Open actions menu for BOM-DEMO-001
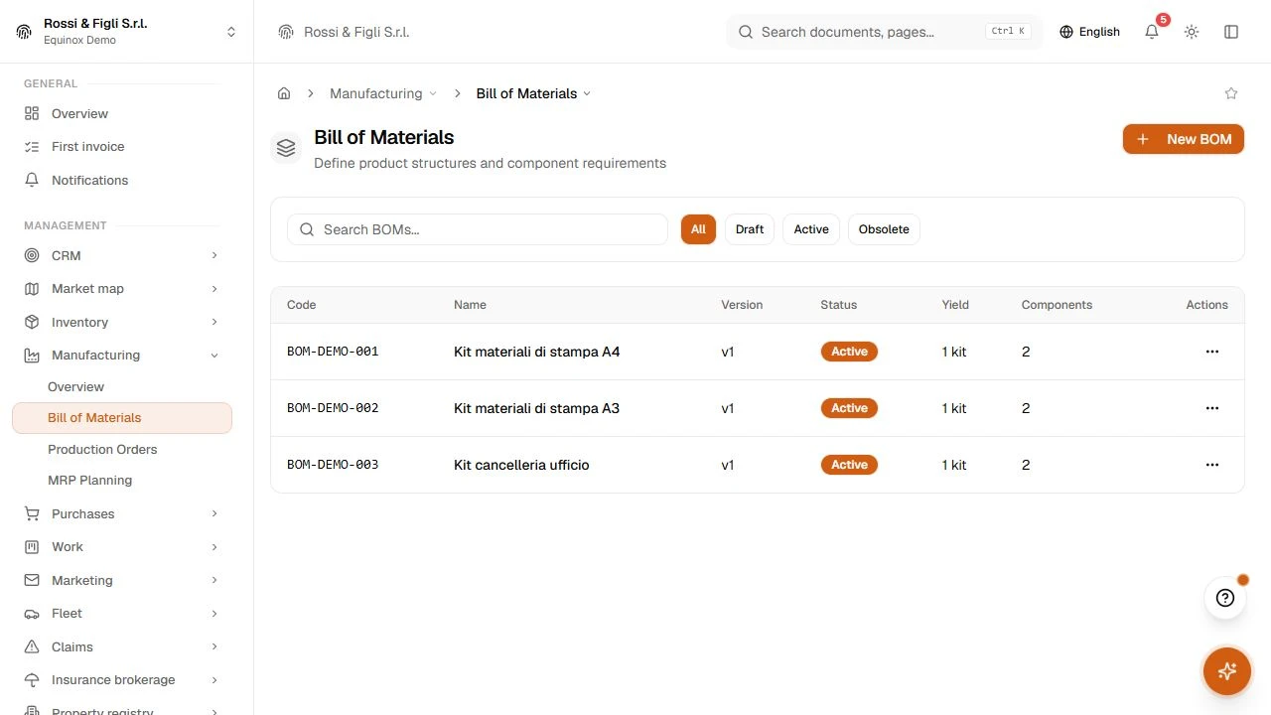The image size is (1271, 715). point(1211,352)
